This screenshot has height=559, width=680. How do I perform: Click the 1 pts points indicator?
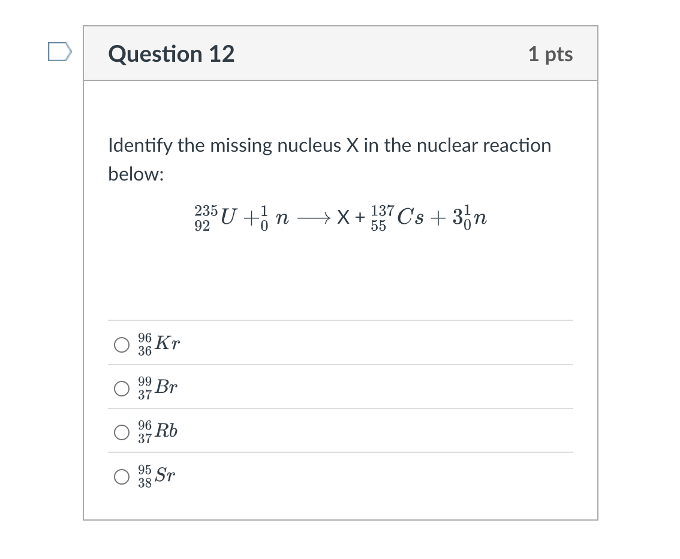[550, 54]
